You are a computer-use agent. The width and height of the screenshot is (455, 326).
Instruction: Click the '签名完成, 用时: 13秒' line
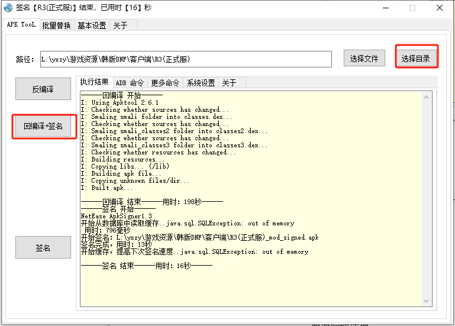click(x=117, y=244)
